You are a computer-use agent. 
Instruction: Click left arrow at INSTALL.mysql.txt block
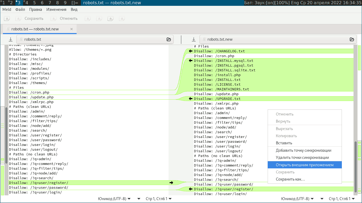(x=190, y=61)
